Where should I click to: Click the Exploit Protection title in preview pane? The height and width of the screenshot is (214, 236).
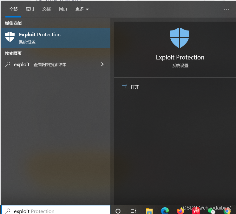click(x=180, y=57)
